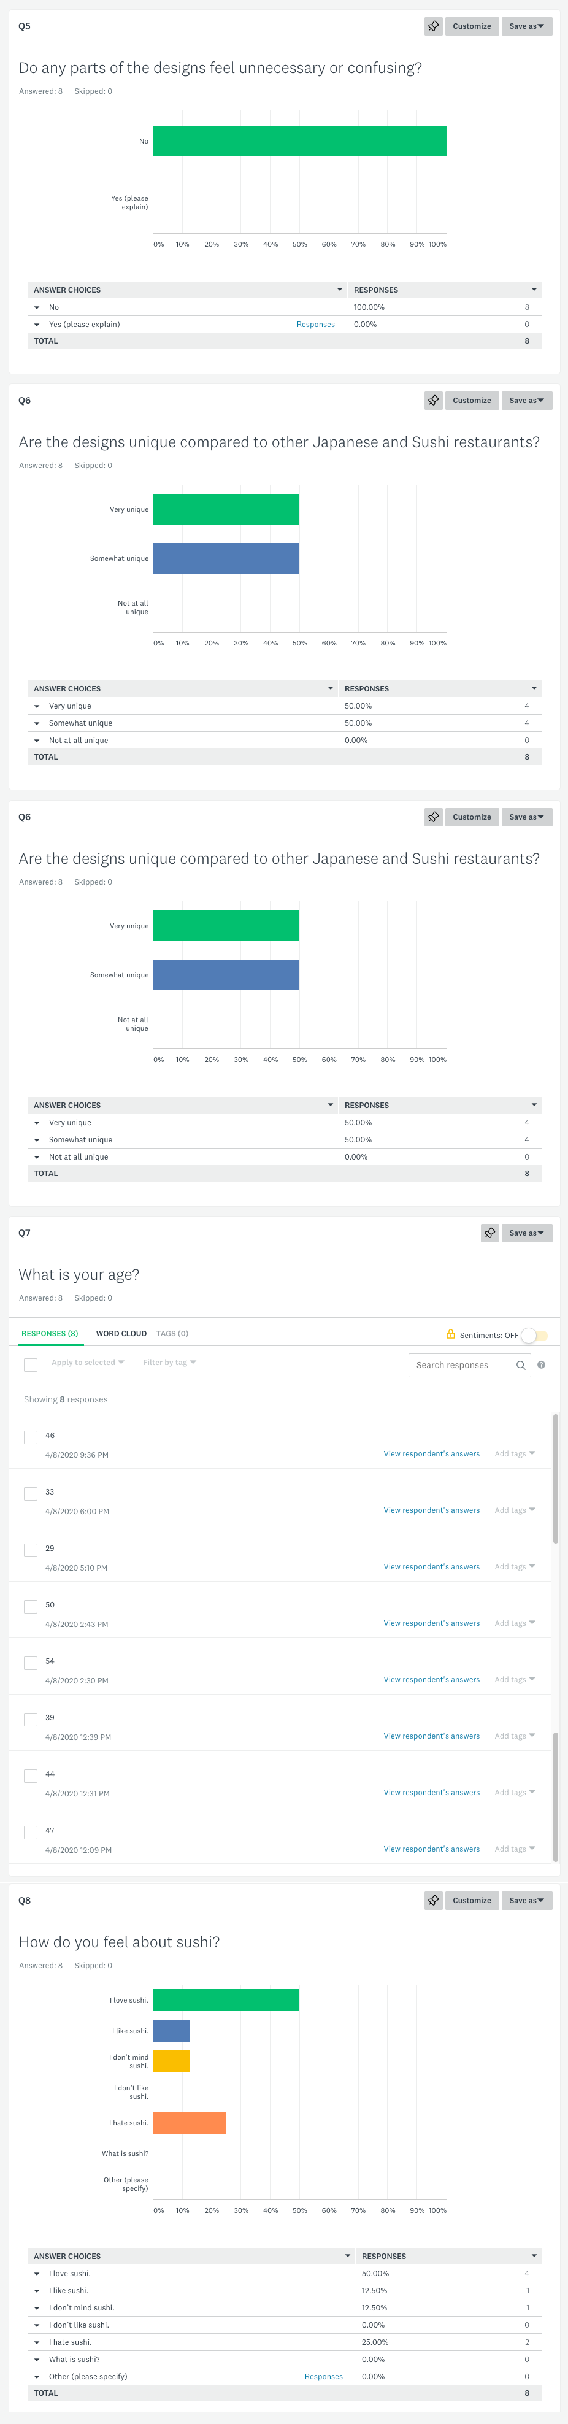Pin the Q7 age question card
The width and height of the screenshot is (568, 2424).
(489, 1233)
